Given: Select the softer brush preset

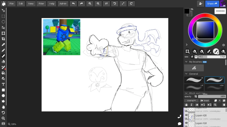Looking at the screenshot, I should pyautogui.click(x=215, y=87).
